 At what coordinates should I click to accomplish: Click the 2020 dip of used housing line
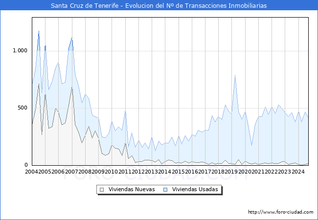coord(251,145)
